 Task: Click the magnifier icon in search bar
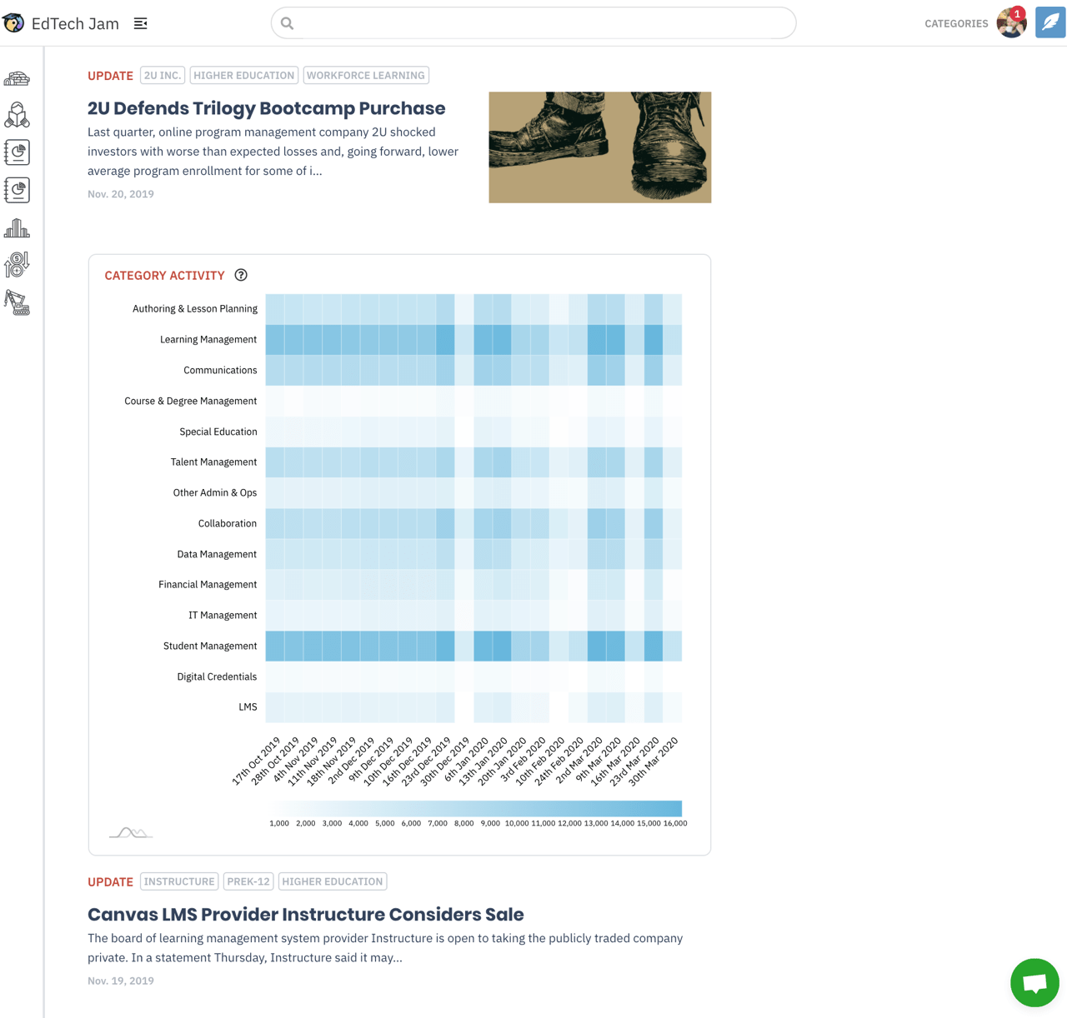(287, 23)
